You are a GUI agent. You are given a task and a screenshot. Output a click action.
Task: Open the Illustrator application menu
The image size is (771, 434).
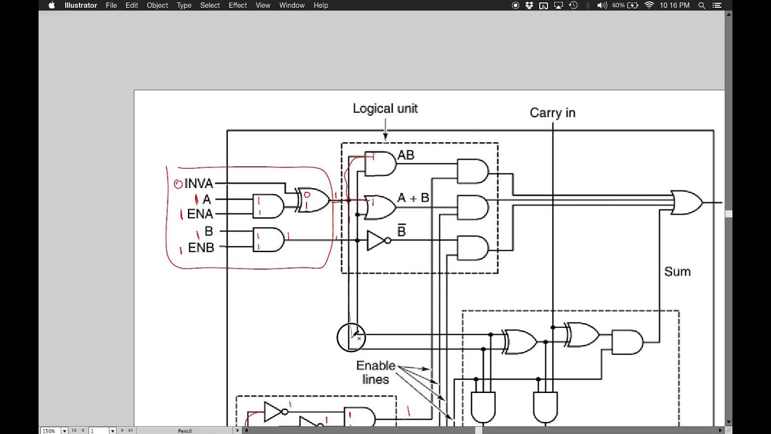click(81, 5)
